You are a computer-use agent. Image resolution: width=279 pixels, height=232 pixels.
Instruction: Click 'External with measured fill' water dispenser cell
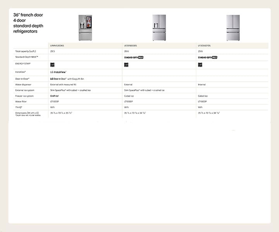pos(63,85)
